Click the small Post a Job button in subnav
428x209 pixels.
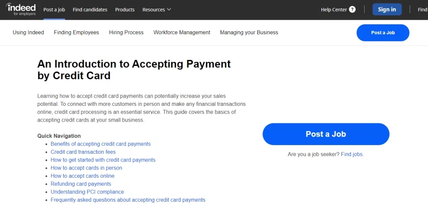point(383,33)
